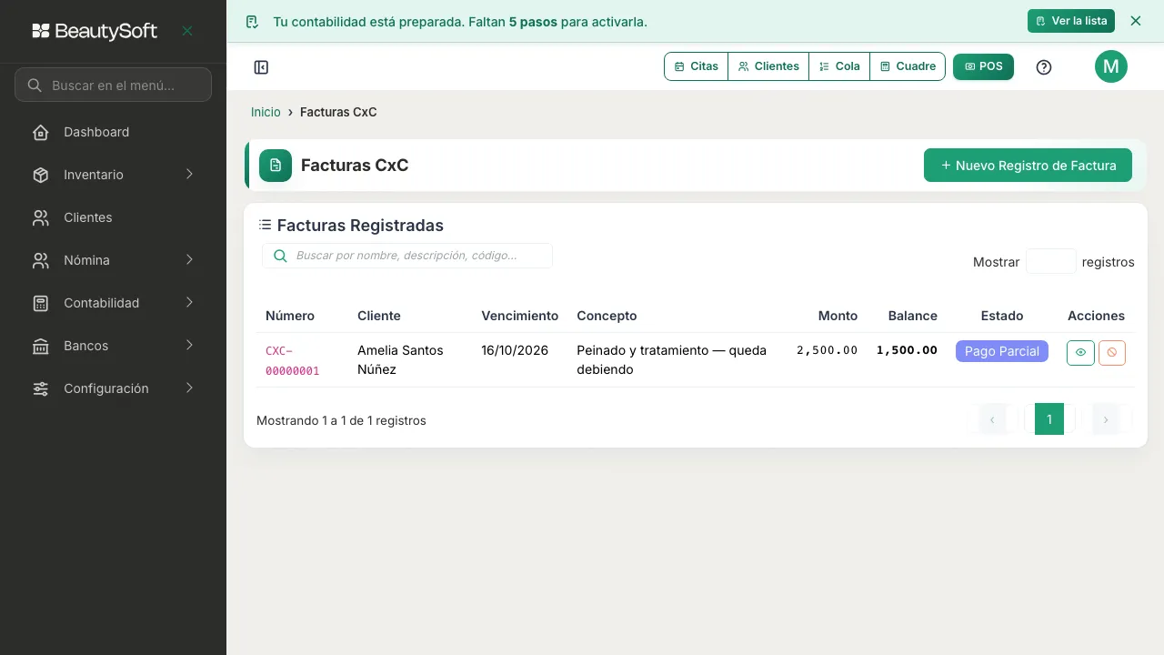Click invoice number CXC-00000001

[x=293, y=361]
